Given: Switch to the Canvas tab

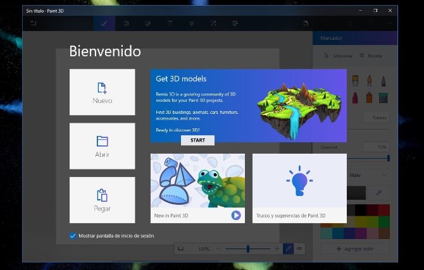Looking at the screenshot, I should pos(213,23).
